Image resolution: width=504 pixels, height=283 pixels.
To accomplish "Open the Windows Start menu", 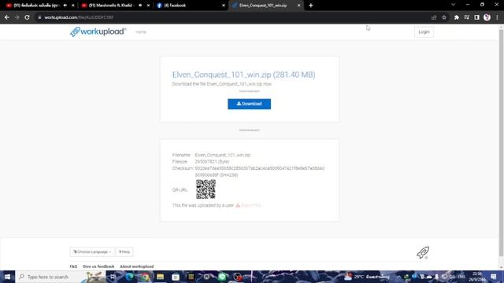I will pos(7,277).
